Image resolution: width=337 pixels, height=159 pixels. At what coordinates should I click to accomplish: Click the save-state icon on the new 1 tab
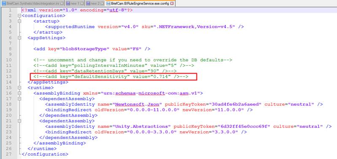(68, 4)
